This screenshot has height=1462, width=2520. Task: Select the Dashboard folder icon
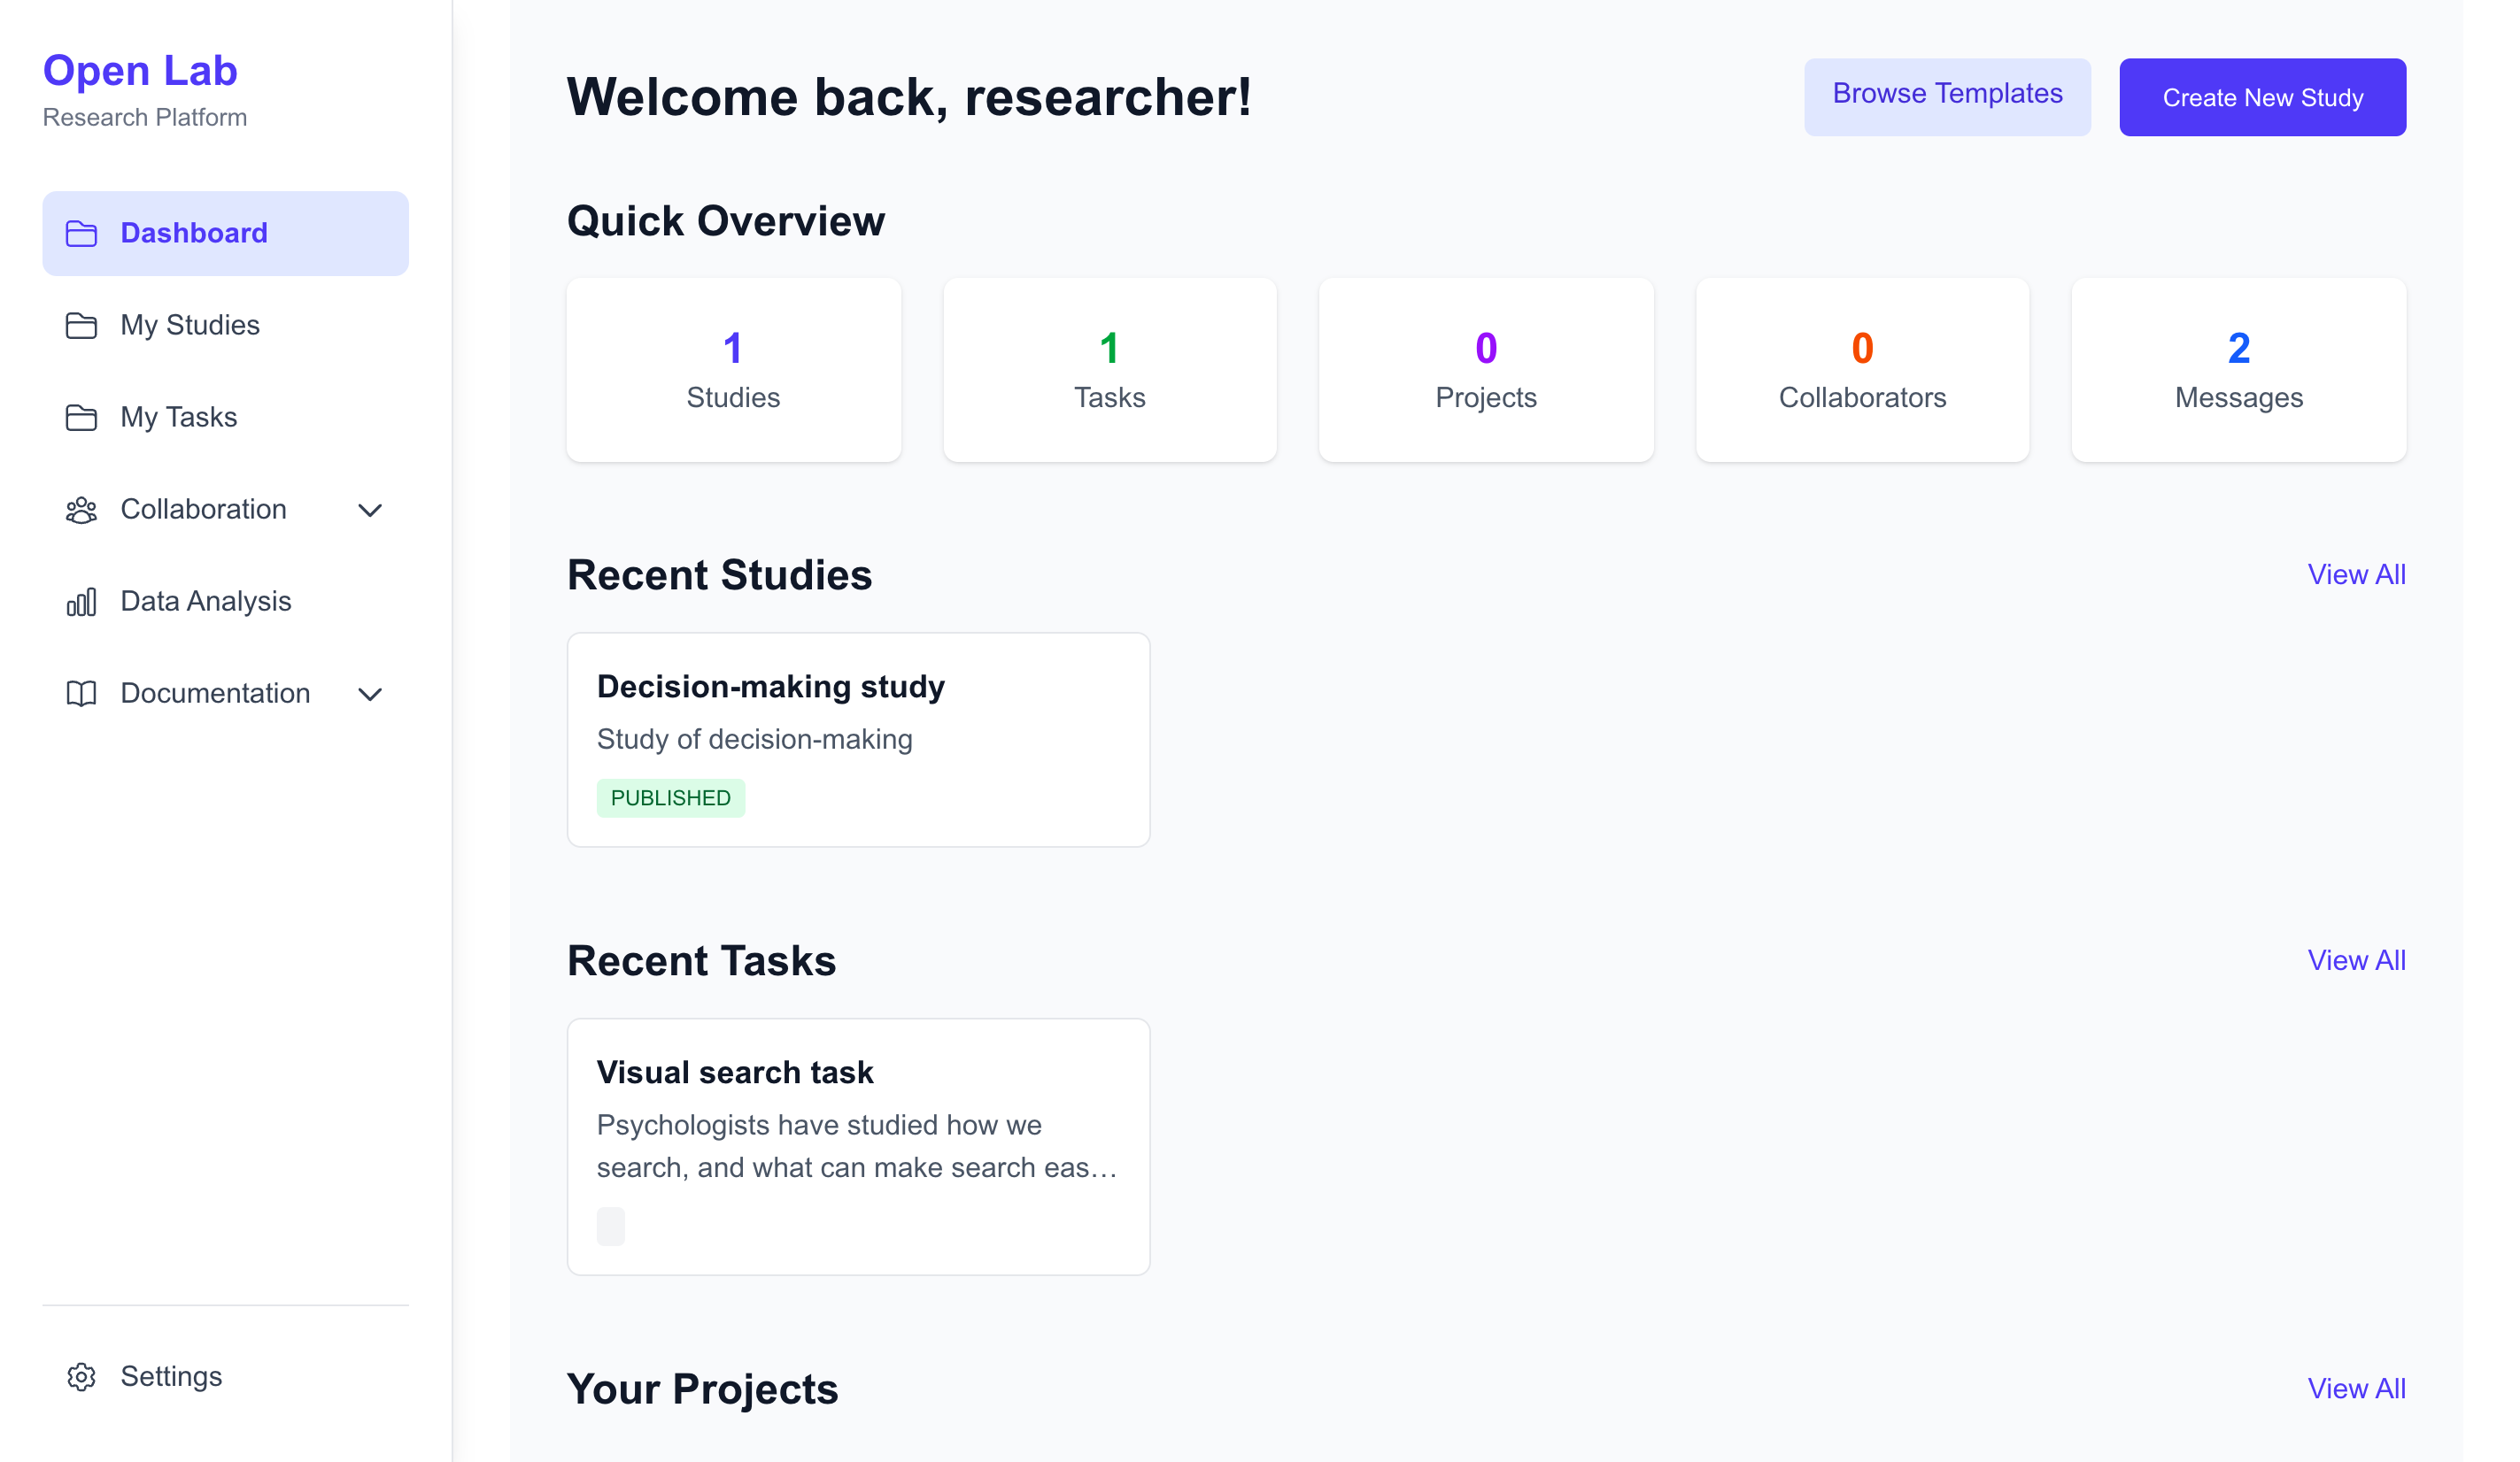pos(81,233)
